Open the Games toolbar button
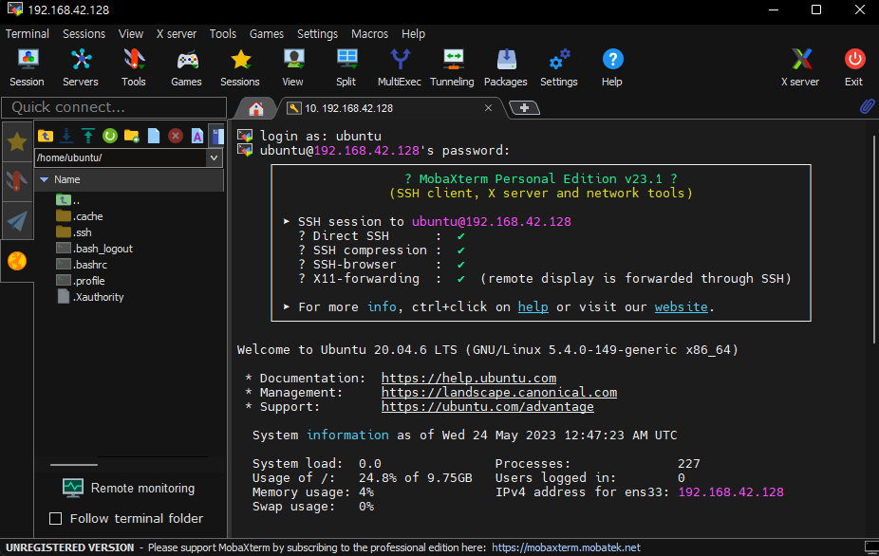The width and height of the screenshot is (879, 556). point(187,67)
